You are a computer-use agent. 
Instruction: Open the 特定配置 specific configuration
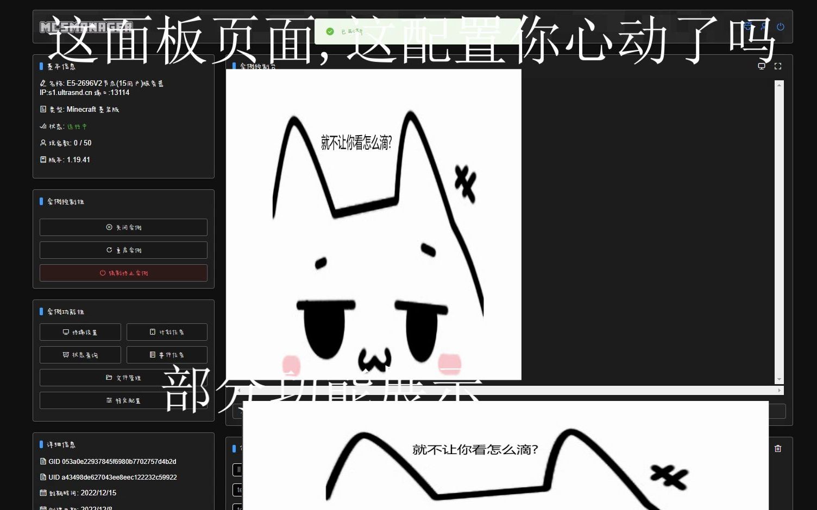[123, 400]
